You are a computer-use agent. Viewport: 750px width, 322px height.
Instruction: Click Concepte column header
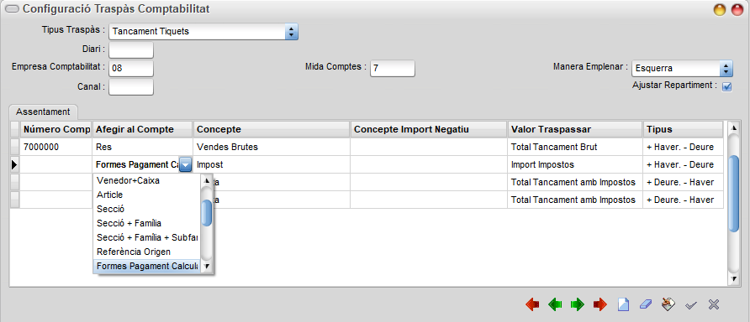272,130
